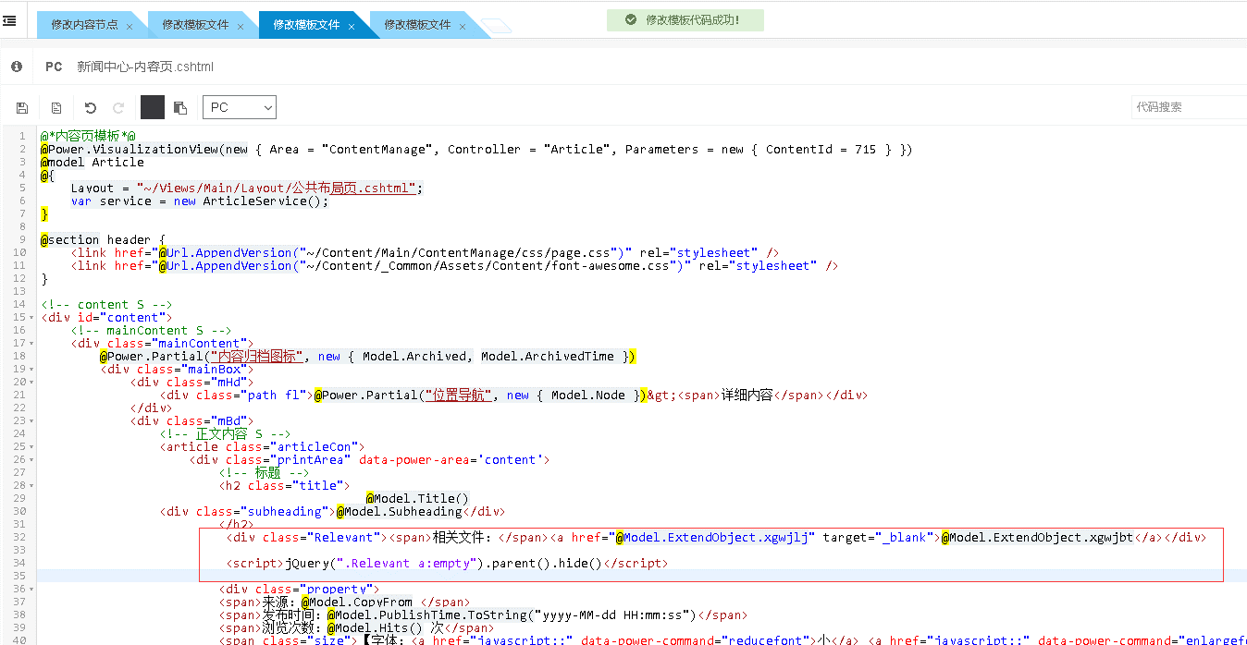This screenshot has height=645, width=1247.
Task: Close the 修改内容节点 tab
Action: [x=130, y=27]
